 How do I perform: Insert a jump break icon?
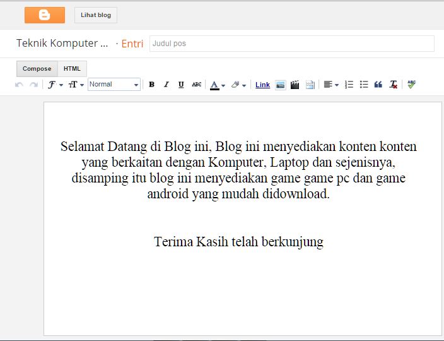310,85
